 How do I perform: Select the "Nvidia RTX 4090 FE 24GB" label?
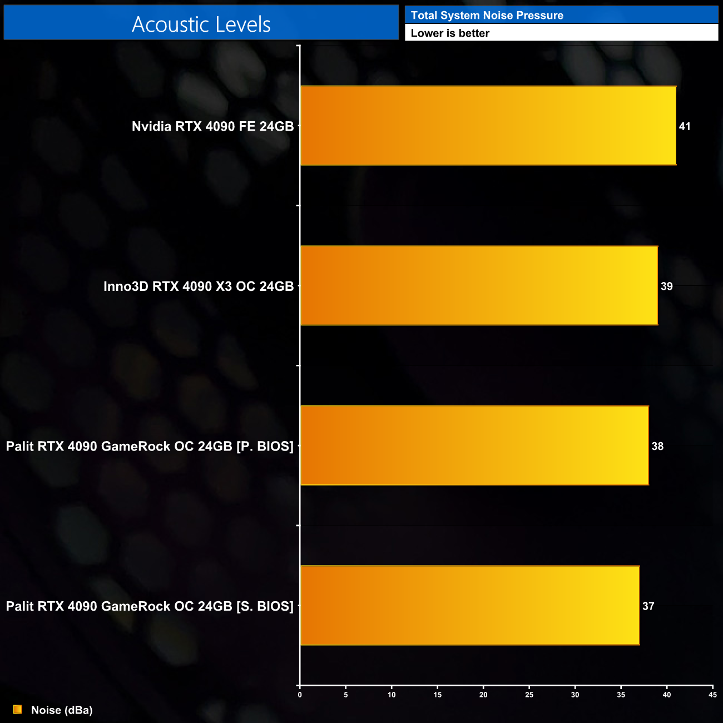click(212, 126)
